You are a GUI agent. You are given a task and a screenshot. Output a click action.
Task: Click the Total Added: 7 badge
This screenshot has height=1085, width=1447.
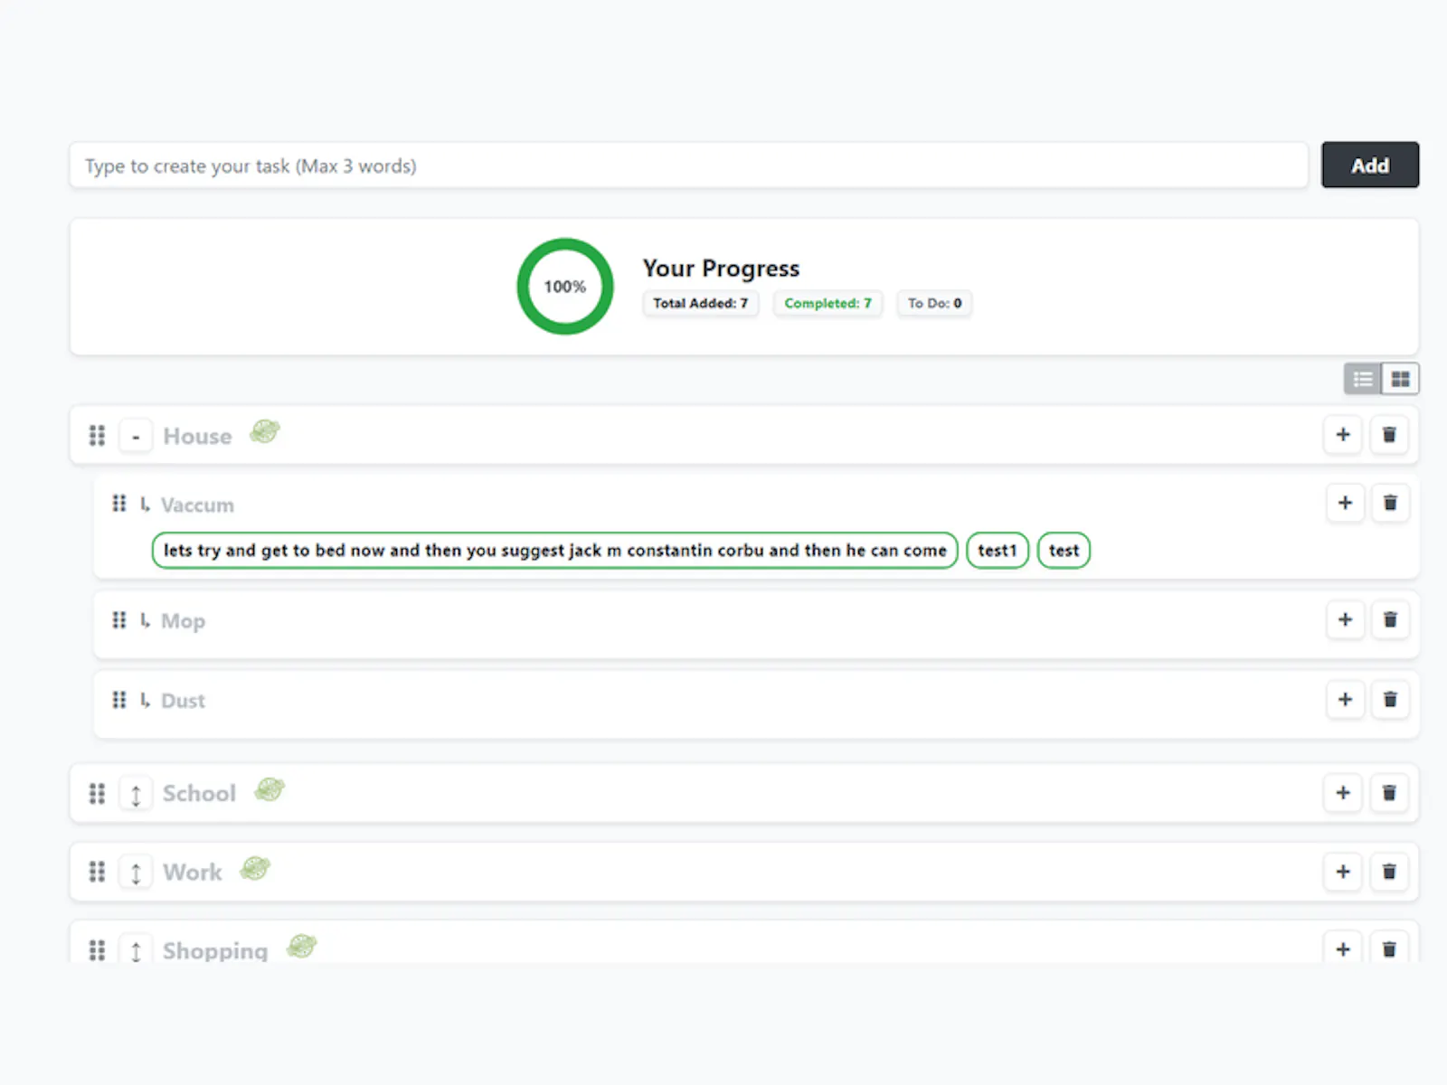(701, 303)
